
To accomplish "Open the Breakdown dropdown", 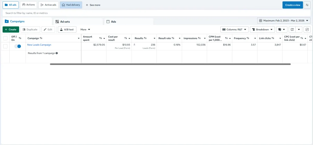I will (x=262, y=30).
